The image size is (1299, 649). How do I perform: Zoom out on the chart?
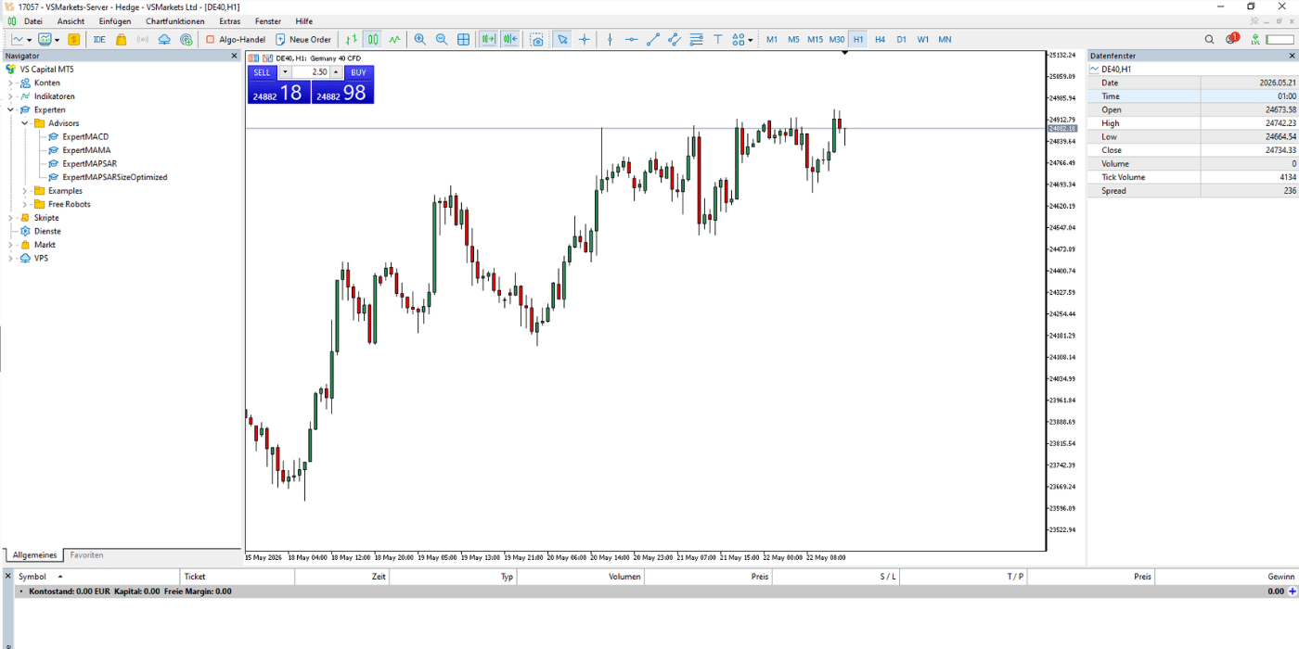point(442,40)
